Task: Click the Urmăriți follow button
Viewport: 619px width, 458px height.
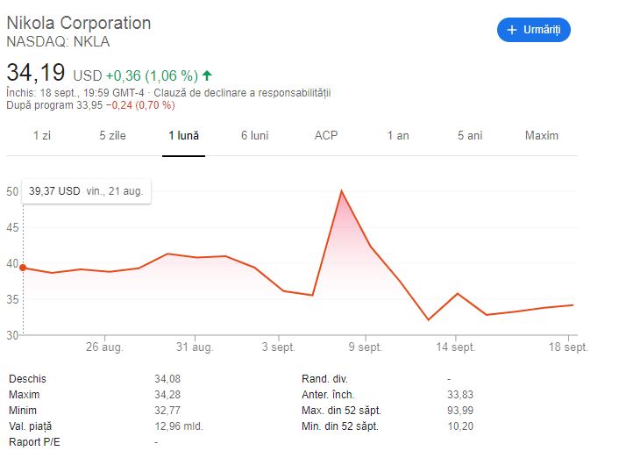Action: tap(534, 30)
